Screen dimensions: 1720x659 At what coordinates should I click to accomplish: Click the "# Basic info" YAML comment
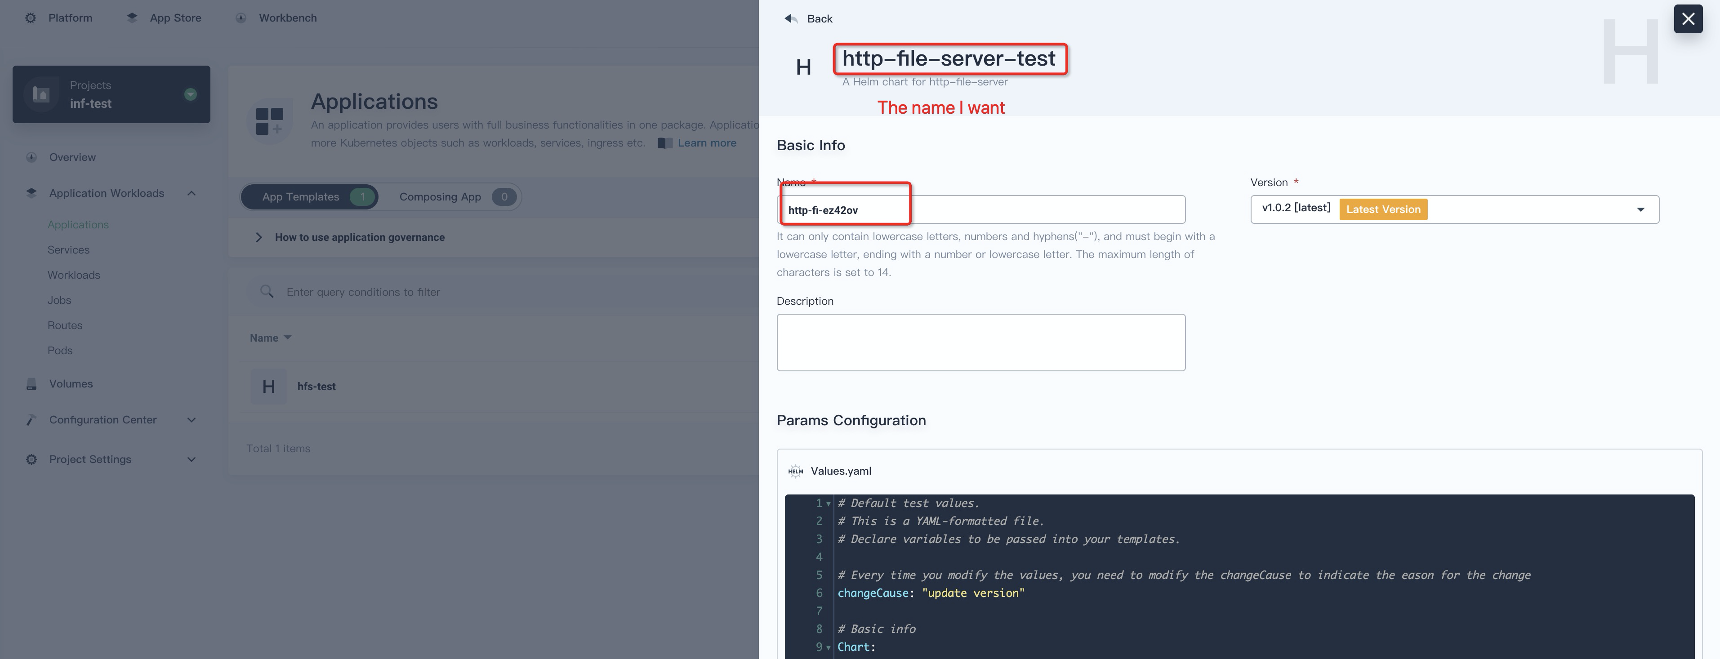click(876, 630)
